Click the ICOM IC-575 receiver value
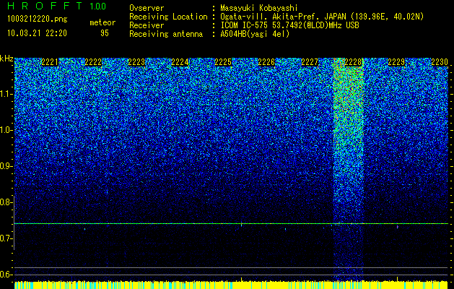 pyautogui.click(x=289, y=25)
